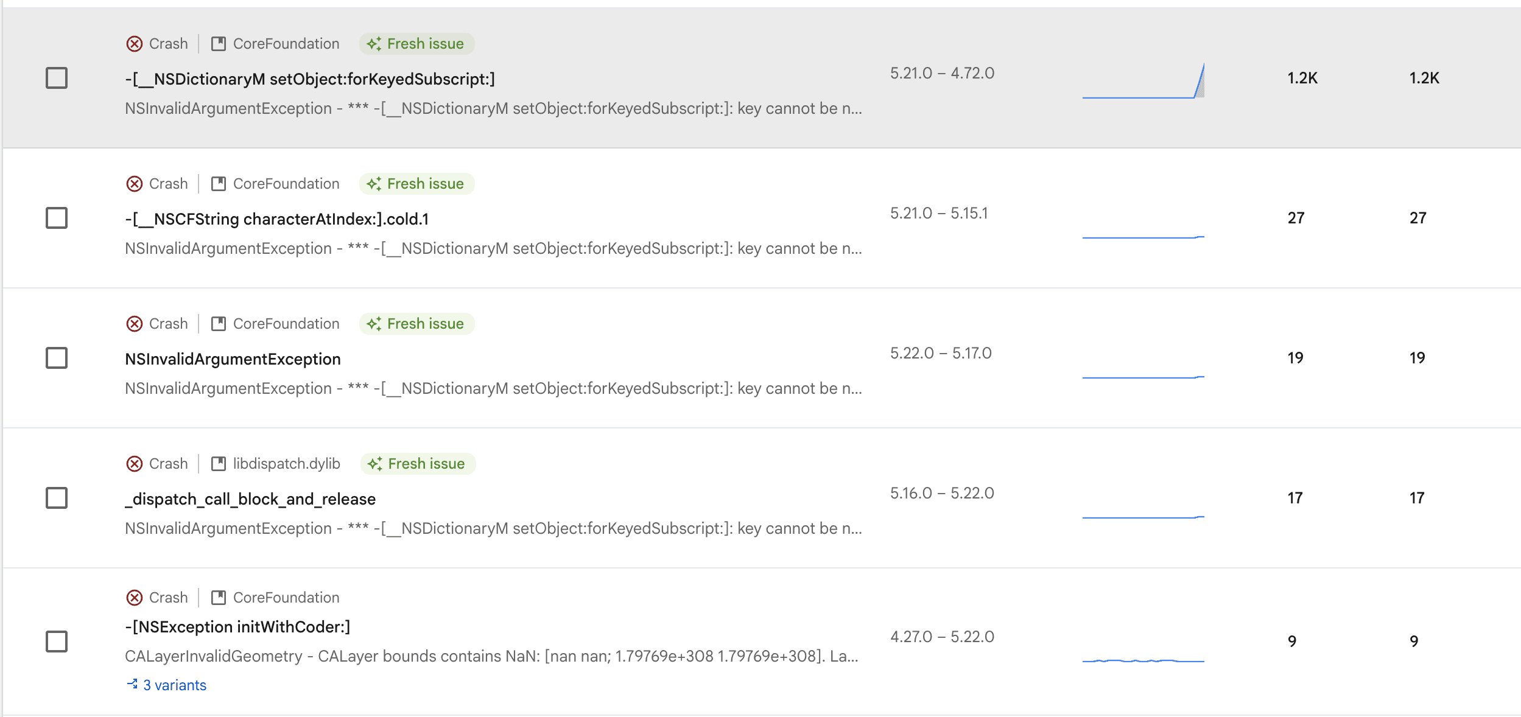Image resolution: width=1521 pixels, height=717 pixels.
Task: Click first event count 27 in the NSCFString row
Action: pyautogui.click(x=1296, y=218)
